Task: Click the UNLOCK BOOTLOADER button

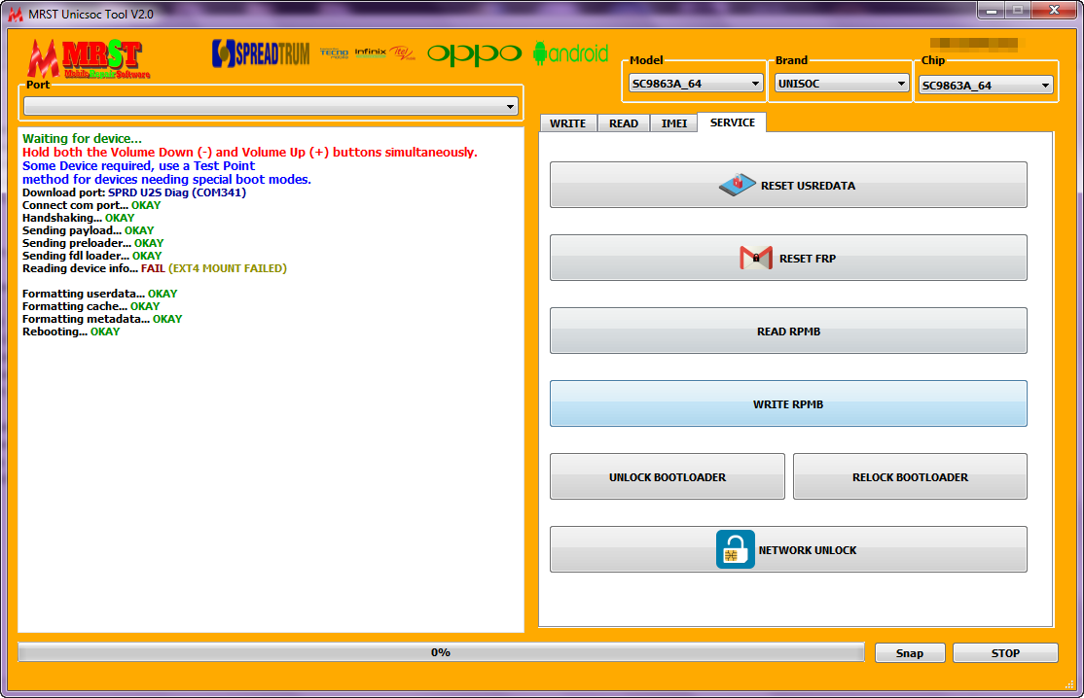Action: 668,476
